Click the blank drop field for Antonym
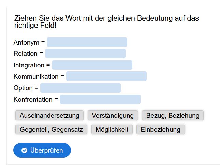Viewport: 220px width, 165px height. click(87, 42)
